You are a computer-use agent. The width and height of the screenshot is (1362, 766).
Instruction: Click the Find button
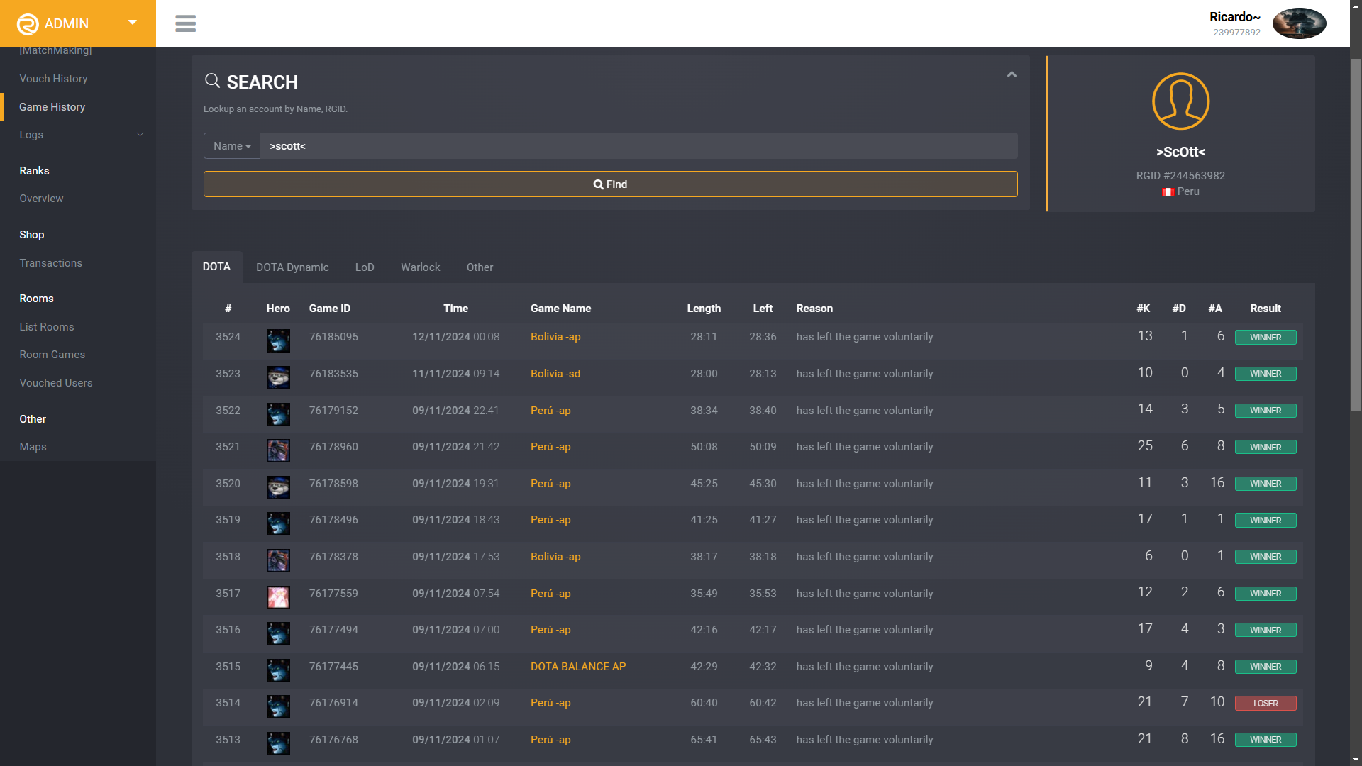610,184
